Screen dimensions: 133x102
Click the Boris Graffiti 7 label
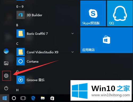click(37, 34)
